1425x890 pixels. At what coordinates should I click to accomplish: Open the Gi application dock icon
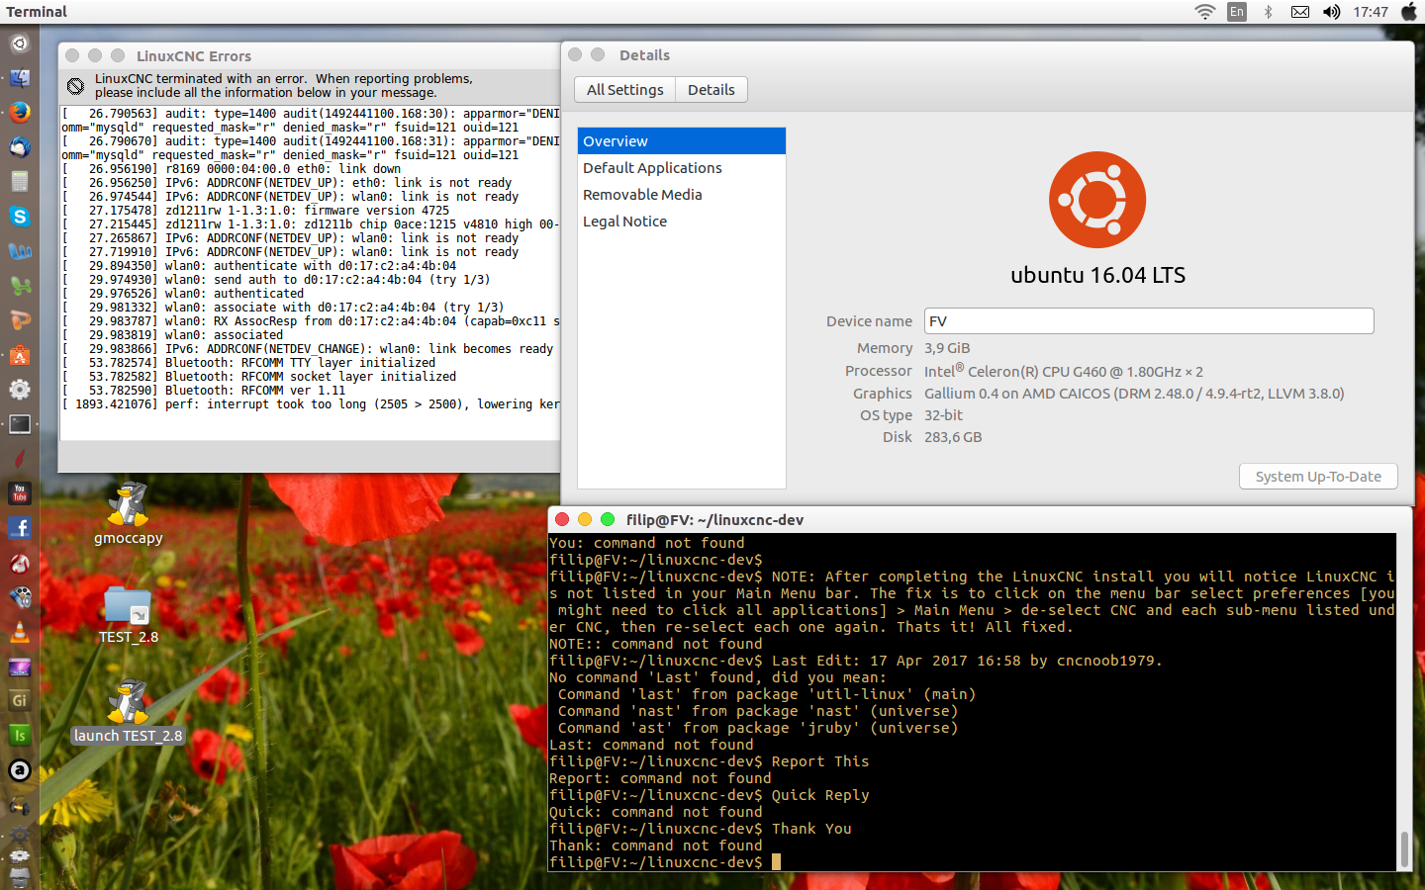pyautogui.click(x=20, y=701)
